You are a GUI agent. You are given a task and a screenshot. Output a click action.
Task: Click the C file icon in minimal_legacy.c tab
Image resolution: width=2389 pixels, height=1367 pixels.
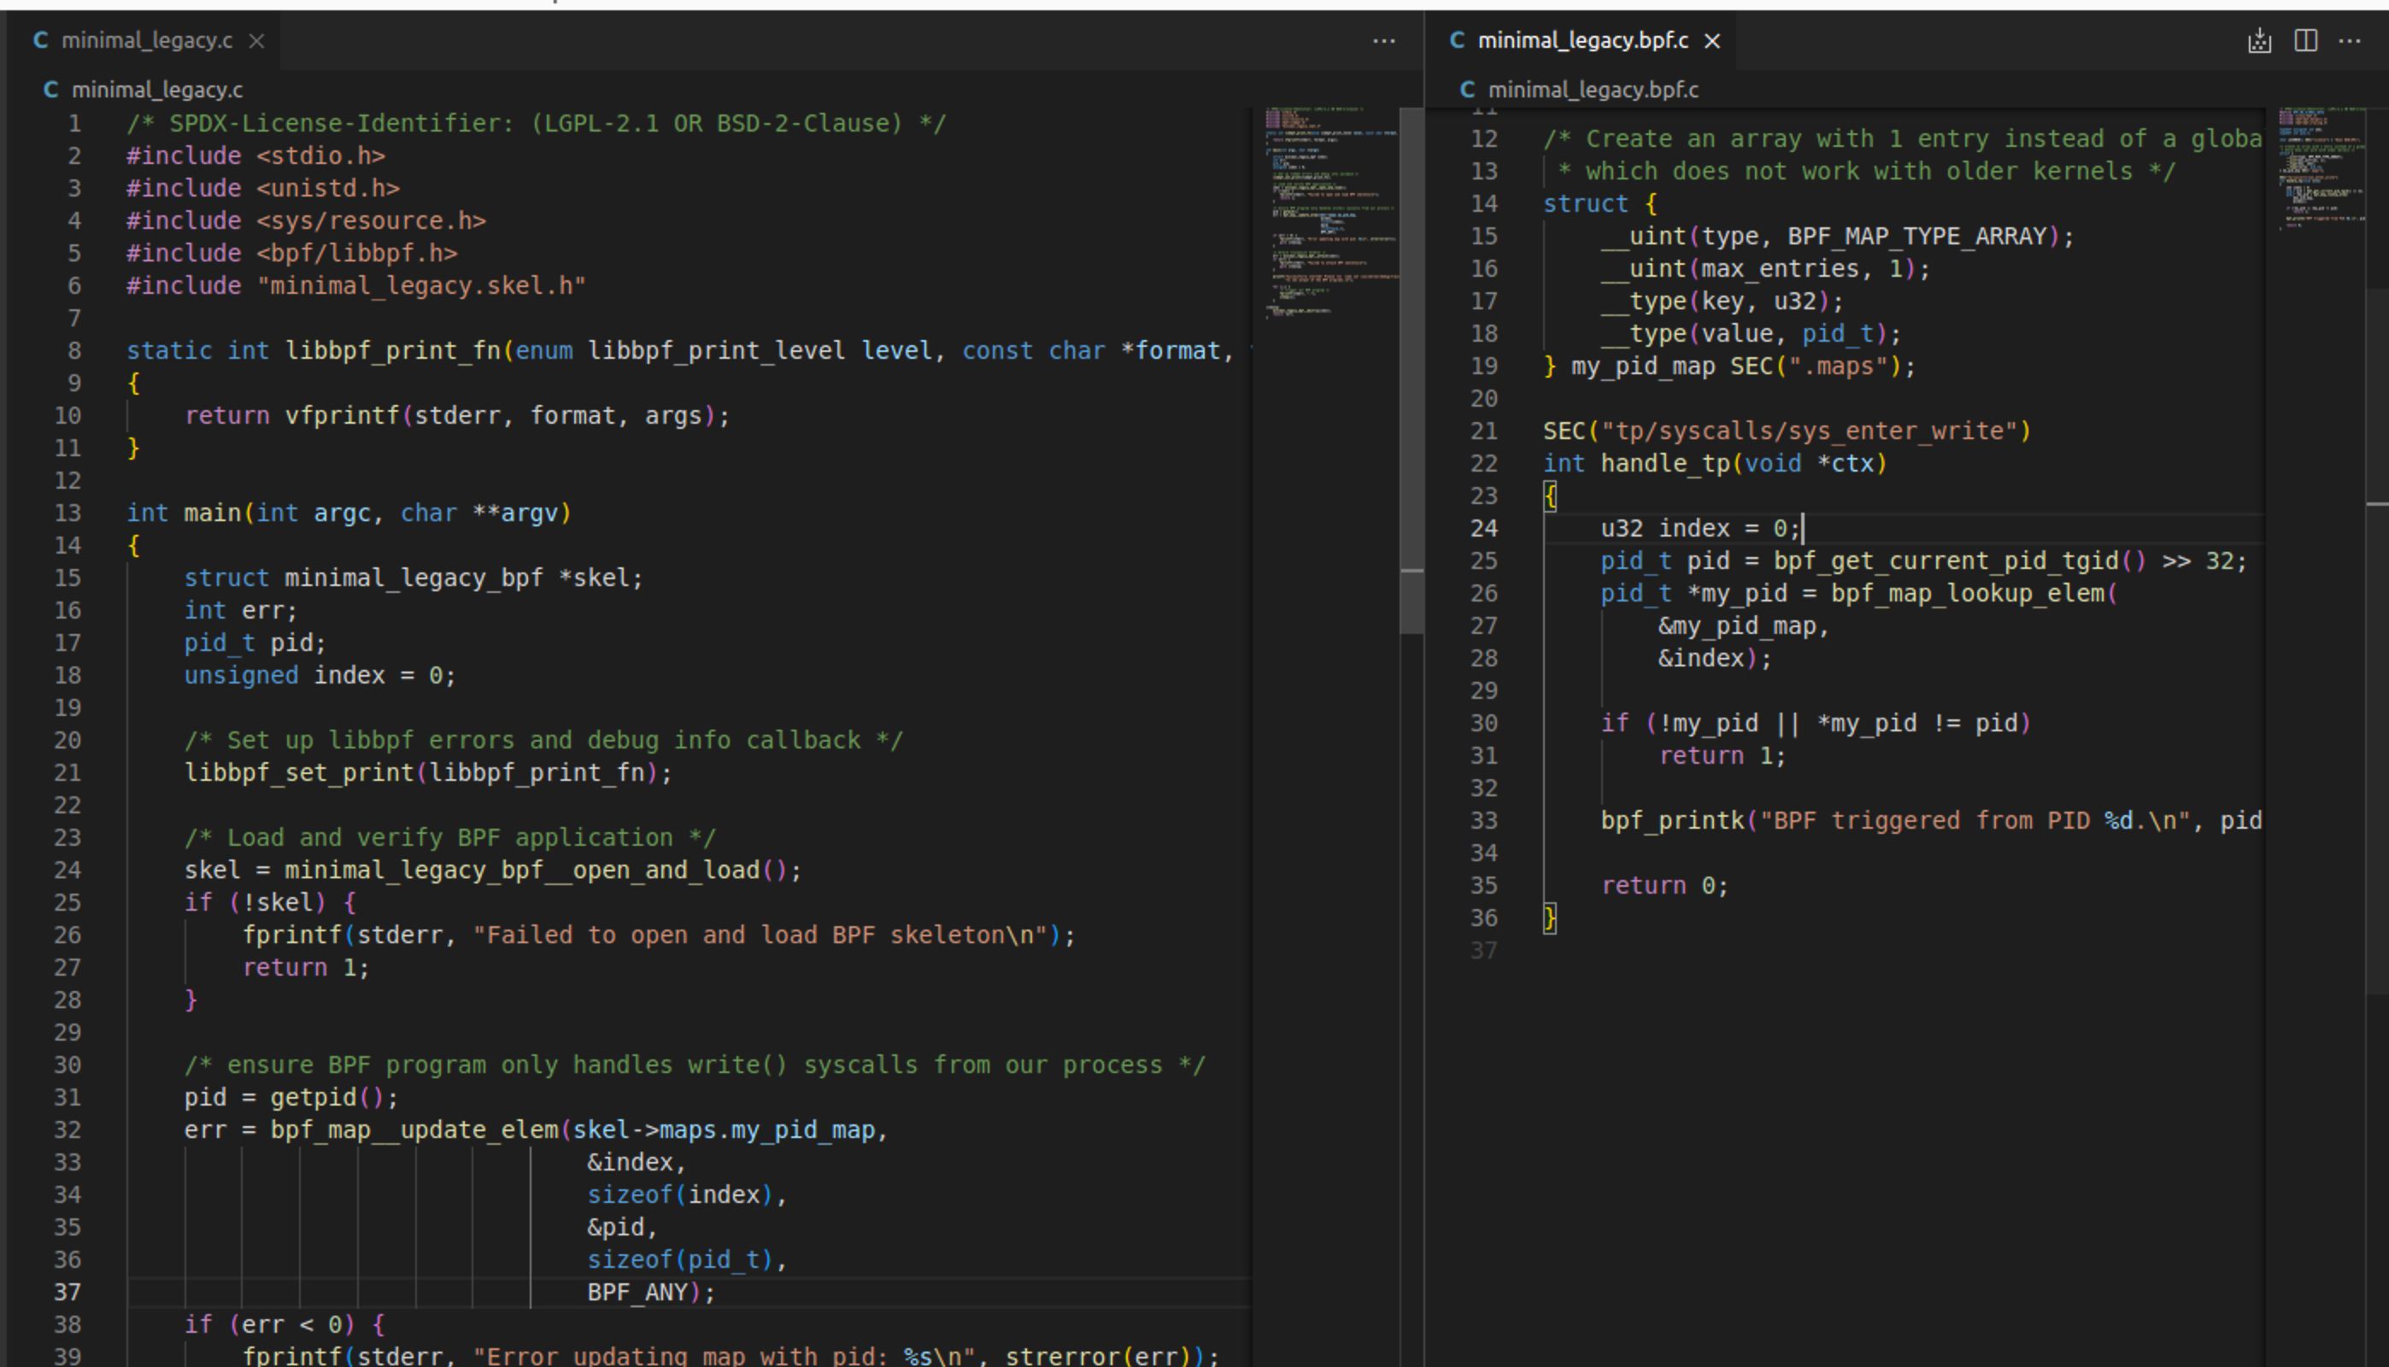(40, 40)
